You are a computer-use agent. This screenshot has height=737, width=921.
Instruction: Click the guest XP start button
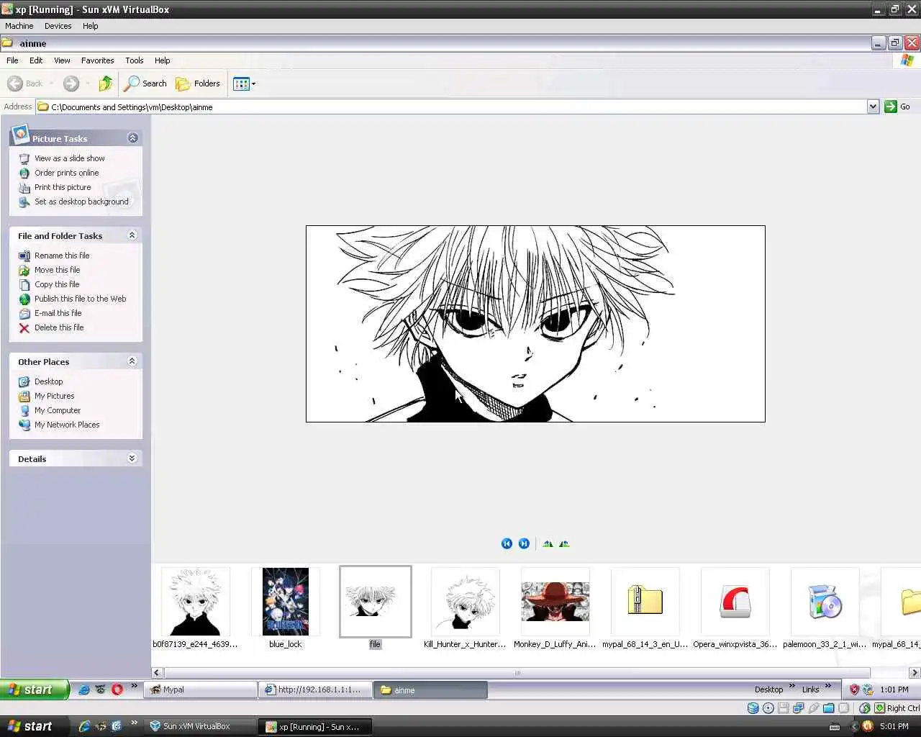[x=35, y=689]
